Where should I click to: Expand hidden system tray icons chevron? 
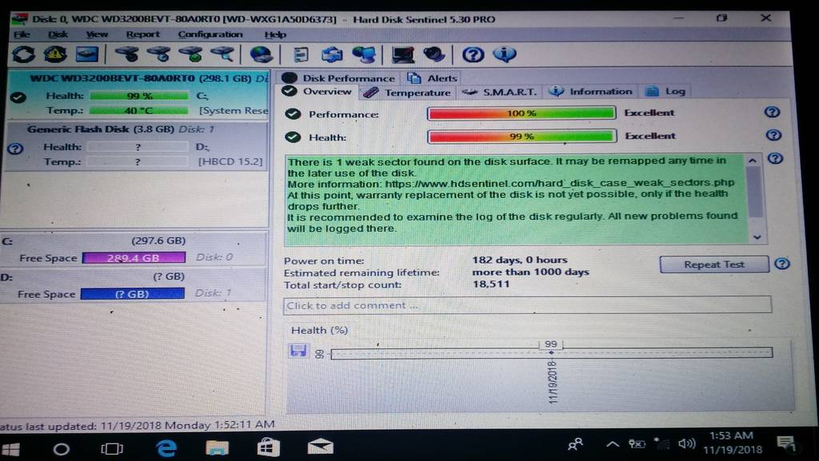coord(612,444)
